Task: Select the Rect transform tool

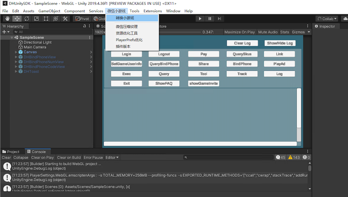Action: coord(46,19)
